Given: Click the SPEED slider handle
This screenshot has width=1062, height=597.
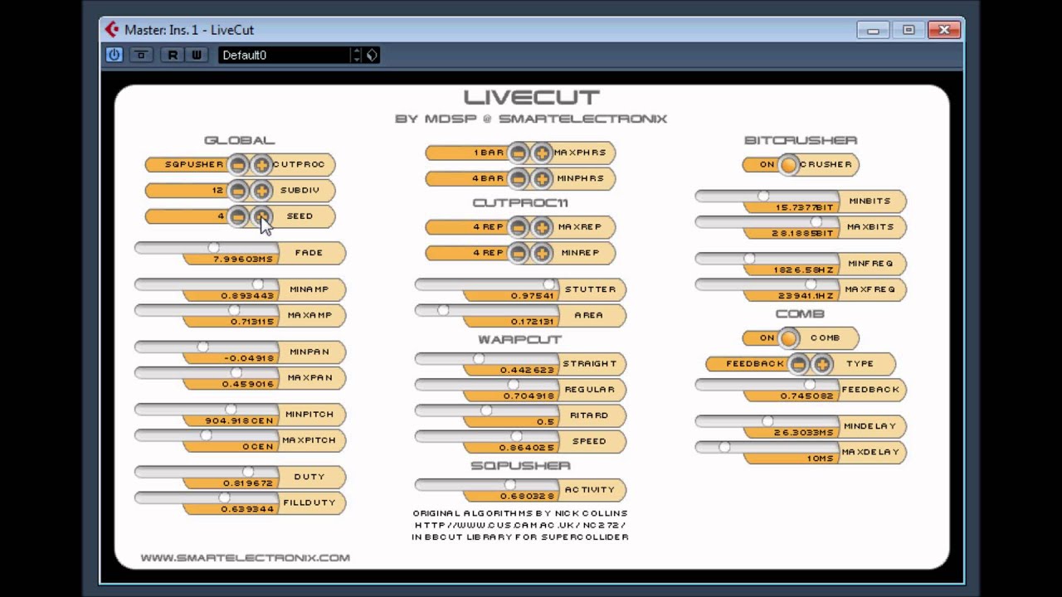Looking at the screenshot, I should click(x=516, y=435).
